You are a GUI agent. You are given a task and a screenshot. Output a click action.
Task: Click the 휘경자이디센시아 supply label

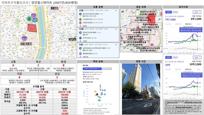(148, 13)
